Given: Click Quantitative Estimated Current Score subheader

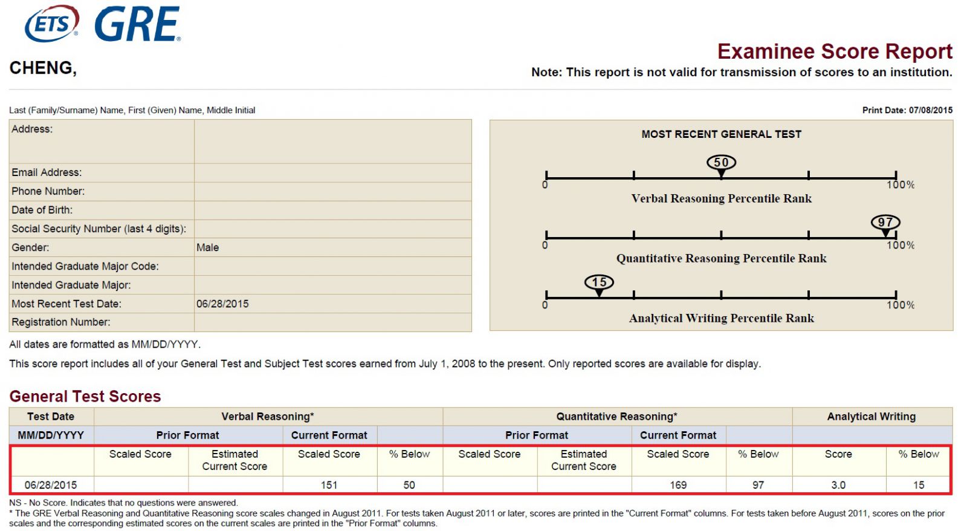Looking at the screenshot, I should [x=584, y=460].
